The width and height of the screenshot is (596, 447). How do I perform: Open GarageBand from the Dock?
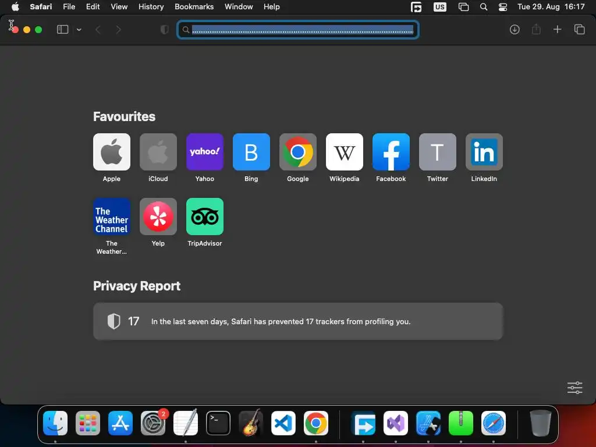pyautogui.click(x=251, y=423)
